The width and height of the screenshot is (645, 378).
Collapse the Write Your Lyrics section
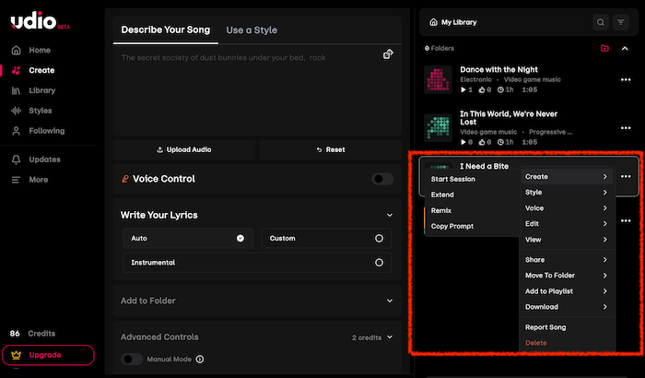390,215
